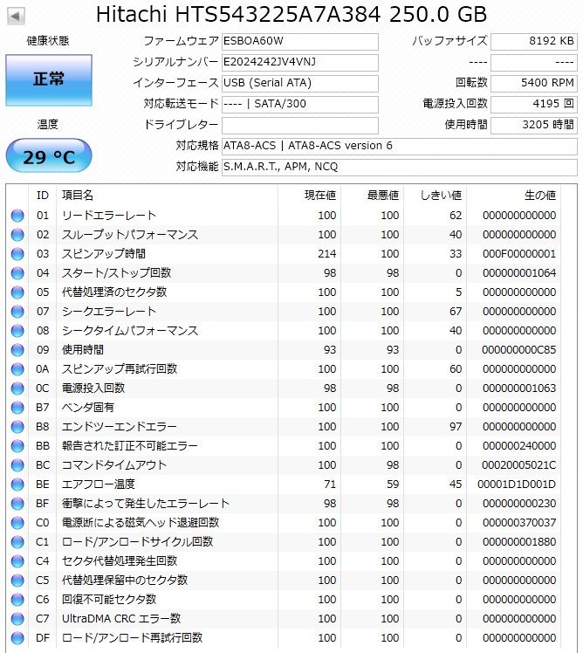Click the buffer size field 8192 KB
Viewport: 583px width, 653px height.
click(x=534, y=42)
